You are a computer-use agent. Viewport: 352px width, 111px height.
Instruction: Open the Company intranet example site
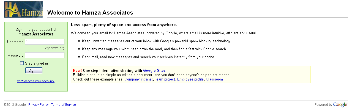click(x=139, y=79)
